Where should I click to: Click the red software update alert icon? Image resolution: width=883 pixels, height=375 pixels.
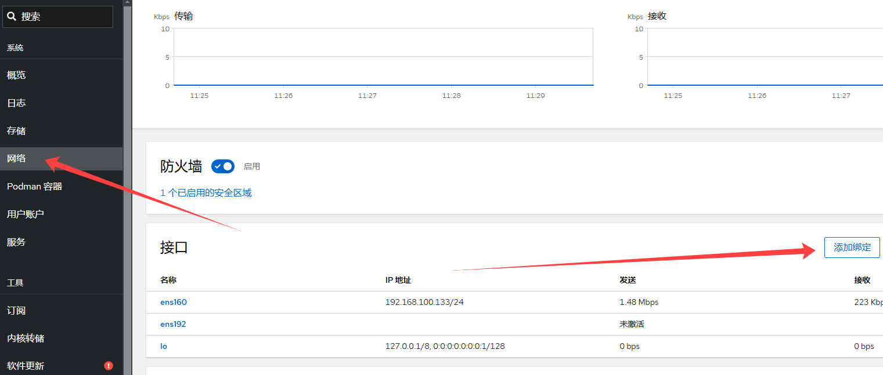click(x=108, y=366)
